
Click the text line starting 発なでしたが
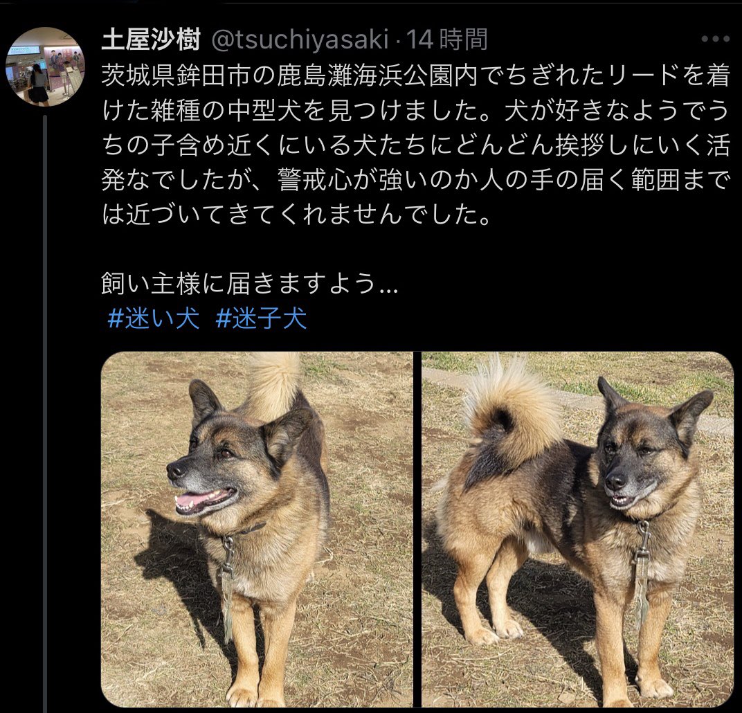click(416, 180)
